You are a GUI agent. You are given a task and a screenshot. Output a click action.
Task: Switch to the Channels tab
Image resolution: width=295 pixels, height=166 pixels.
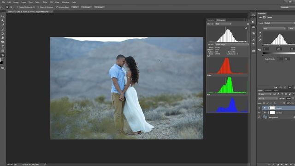coord(268,91)
